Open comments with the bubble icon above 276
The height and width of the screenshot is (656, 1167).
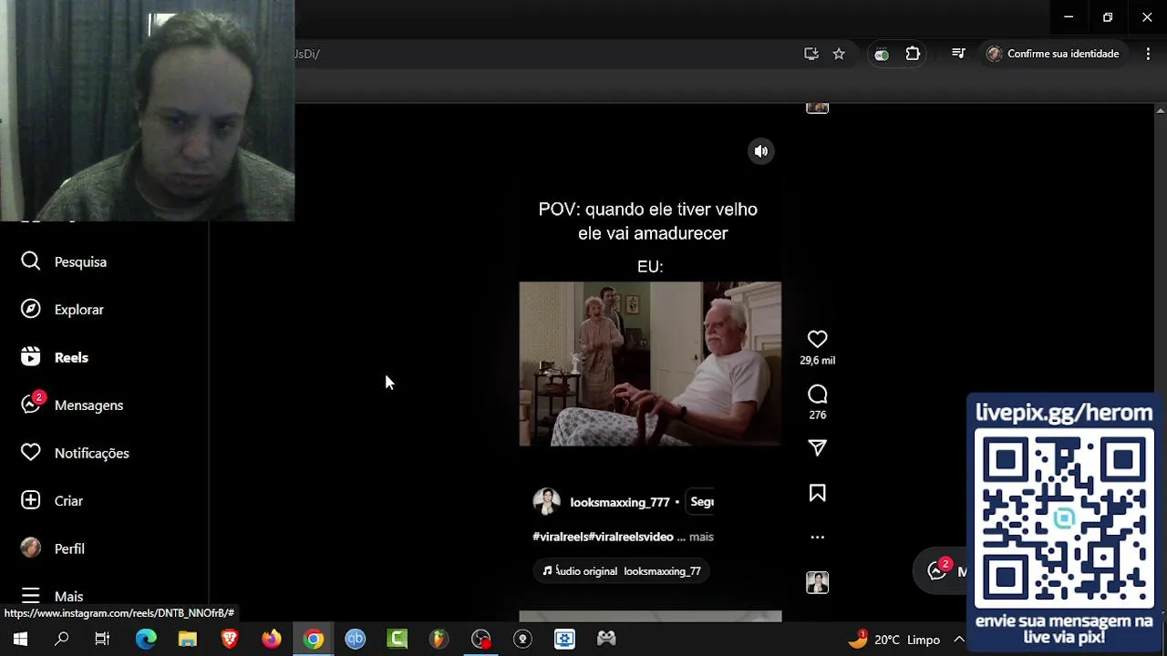tap(817, 395)
